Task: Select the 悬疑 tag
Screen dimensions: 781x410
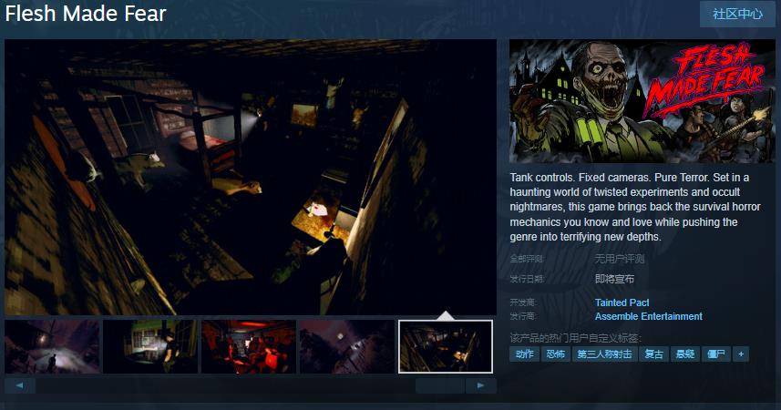Action: pyautogui.click(x=685, y=354)
